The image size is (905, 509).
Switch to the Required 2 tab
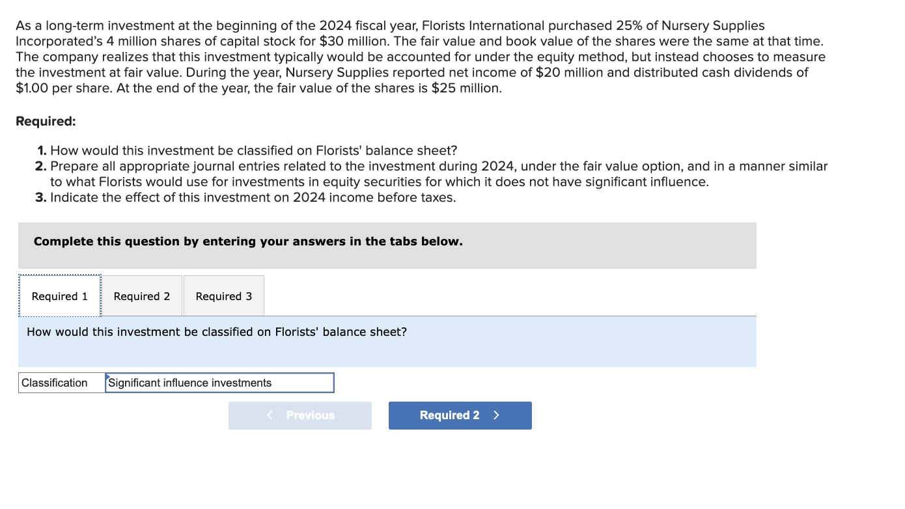tap(143, 296)
